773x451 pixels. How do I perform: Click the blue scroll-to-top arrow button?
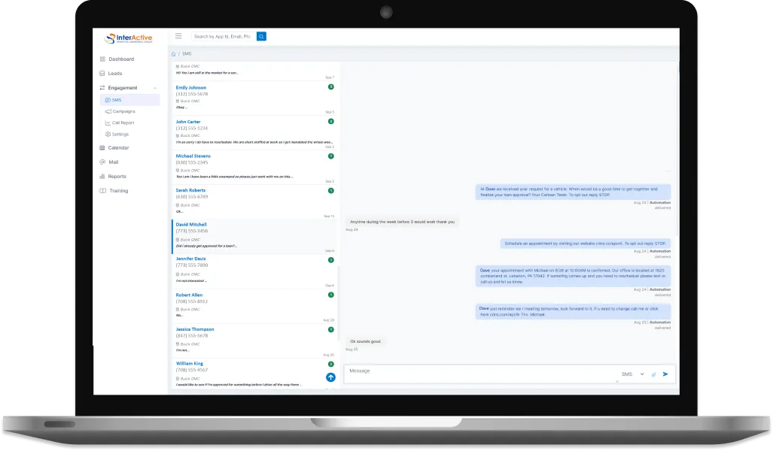pyautogui.click(x=330, y=377)
